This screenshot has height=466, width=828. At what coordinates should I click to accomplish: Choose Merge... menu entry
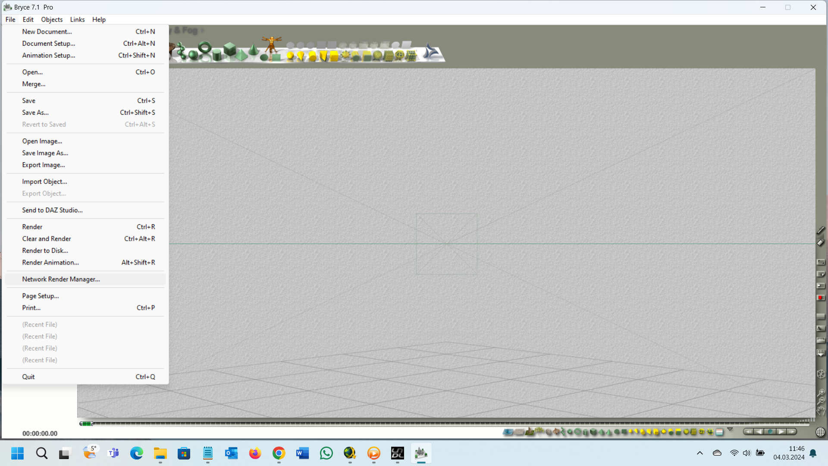click(85, 84)
